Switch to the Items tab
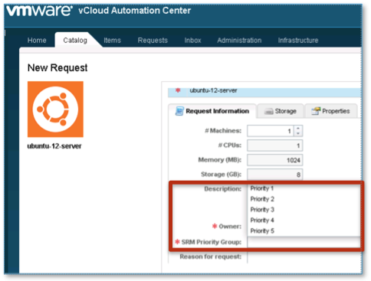The image size is (371, 281). click(x=112, y=41)
